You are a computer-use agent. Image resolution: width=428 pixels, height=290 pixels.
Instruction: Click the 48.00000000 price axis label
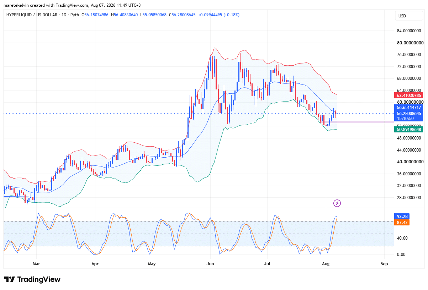(x=409, y=138)
